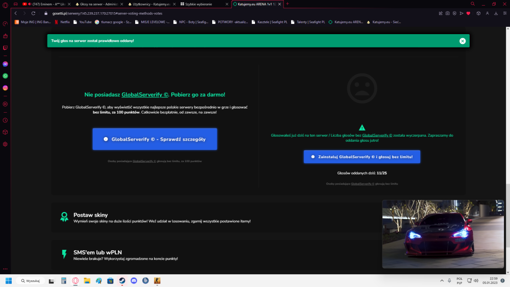510x287 pixels.
Task: Open Instagram in the Opera sidebar
Action: [x=5, y=88]
